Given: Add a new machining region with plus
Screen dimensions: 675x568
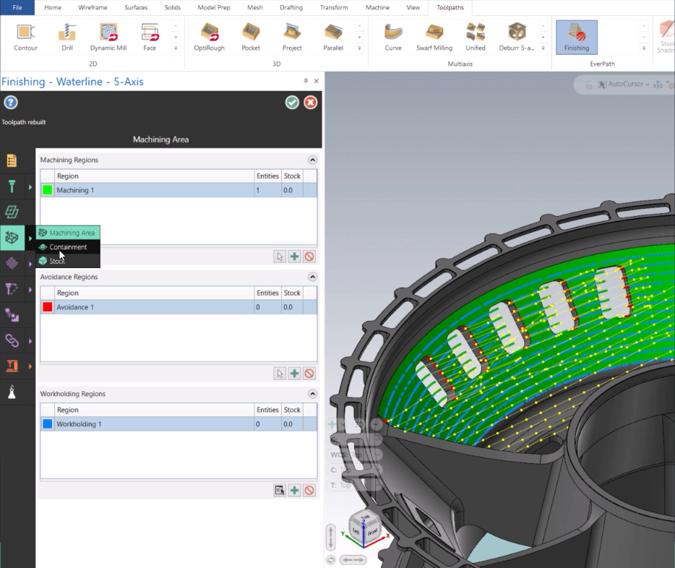Looking at the screenshot, I should [294, 257].
